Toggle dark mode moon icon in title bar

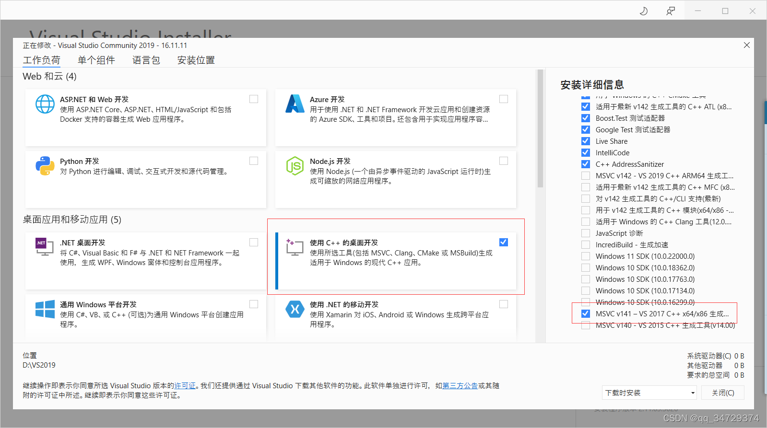pyautogui.click(x=644, y=11)
